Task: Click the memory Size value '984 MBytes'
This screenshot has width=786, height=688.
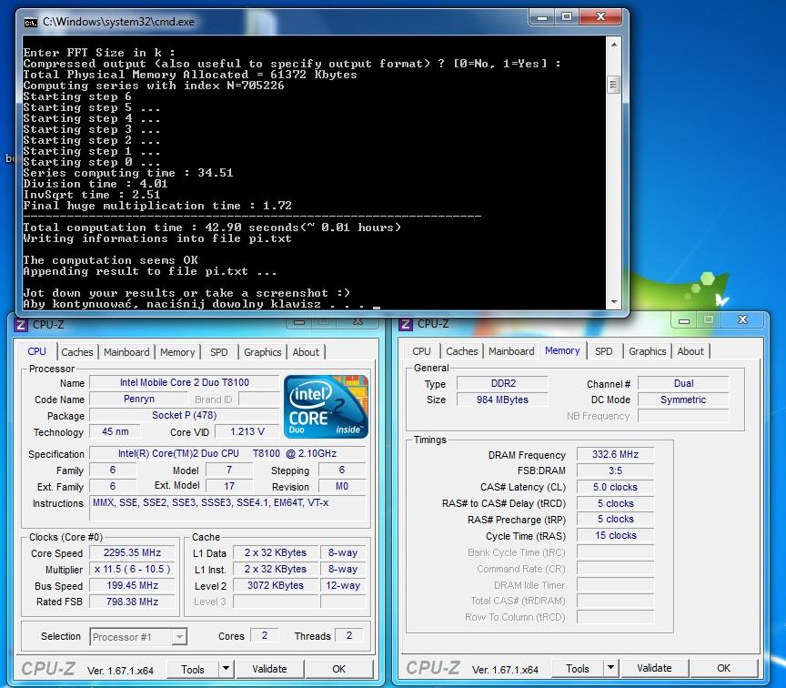Action: point(503,400)
